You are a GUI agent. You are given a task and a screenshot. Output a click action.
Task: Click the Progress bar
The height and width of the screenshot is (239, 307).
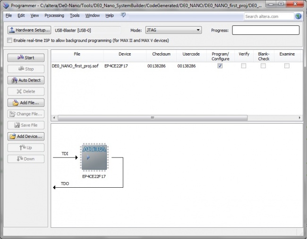(x=266, y=30)
